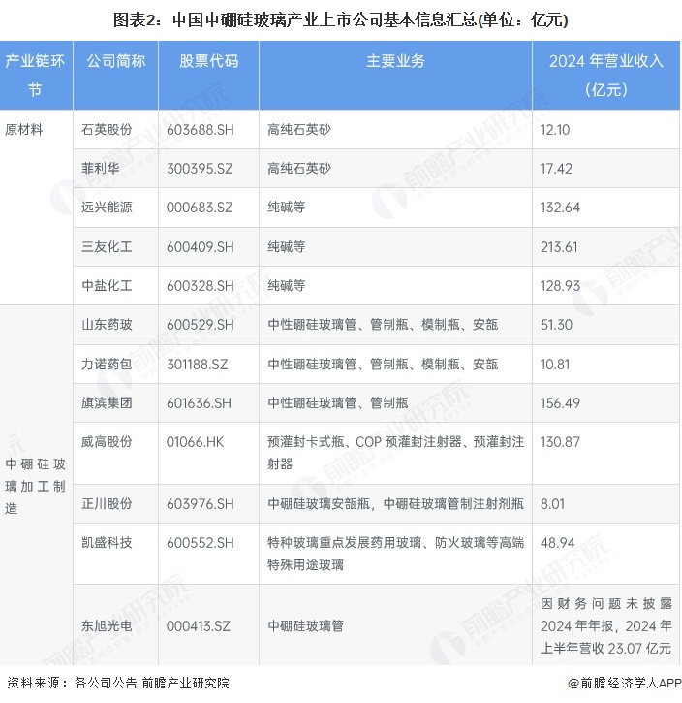This screenshot has height=703, width=682.
Task: Select company name 旗滨集团
Action: 107,403
